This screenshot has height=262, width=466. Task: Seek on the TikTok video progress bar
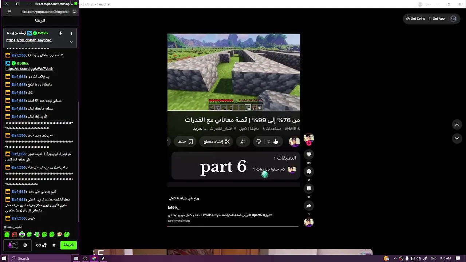point(233,226)
